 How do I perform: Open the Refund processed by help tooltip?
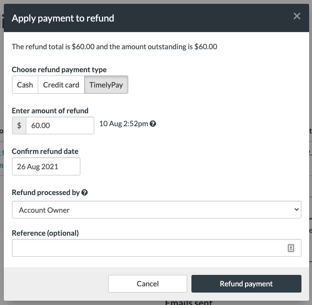pos(85,193)
